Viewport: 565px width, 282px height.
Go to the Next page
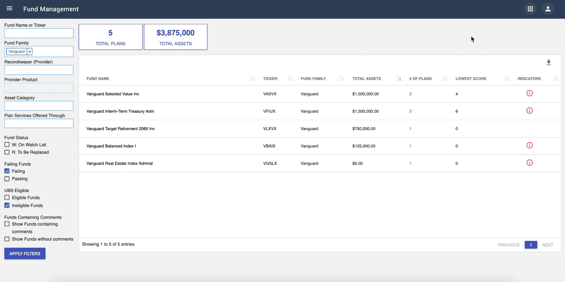pos(548,245)
